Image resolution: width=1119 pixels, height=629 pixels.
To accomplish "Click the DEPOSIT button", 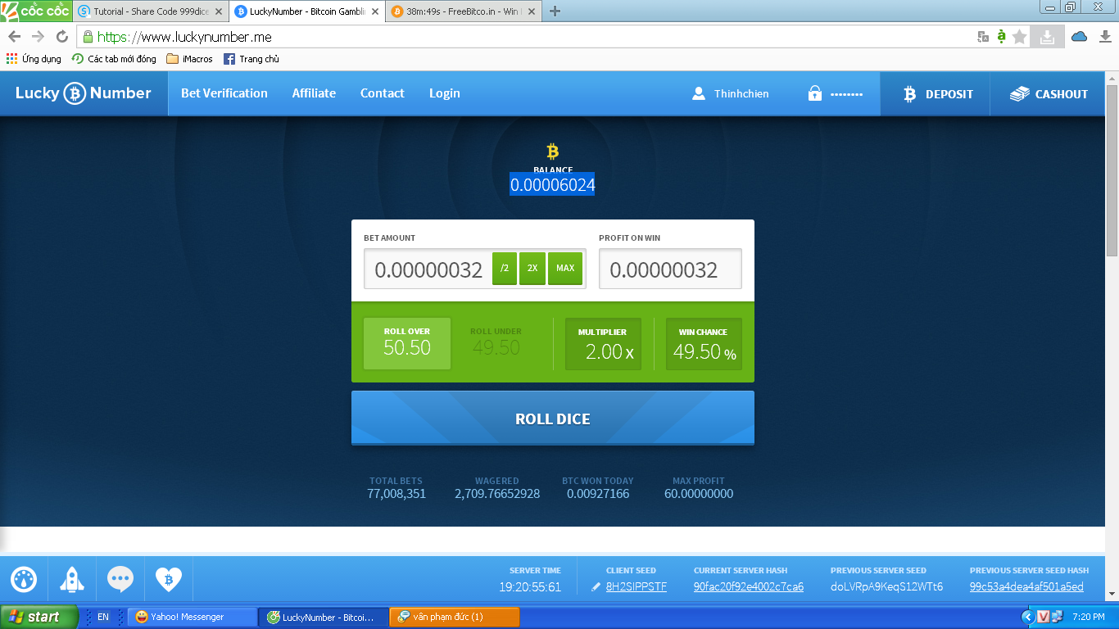I will click(x=936, y=94).
